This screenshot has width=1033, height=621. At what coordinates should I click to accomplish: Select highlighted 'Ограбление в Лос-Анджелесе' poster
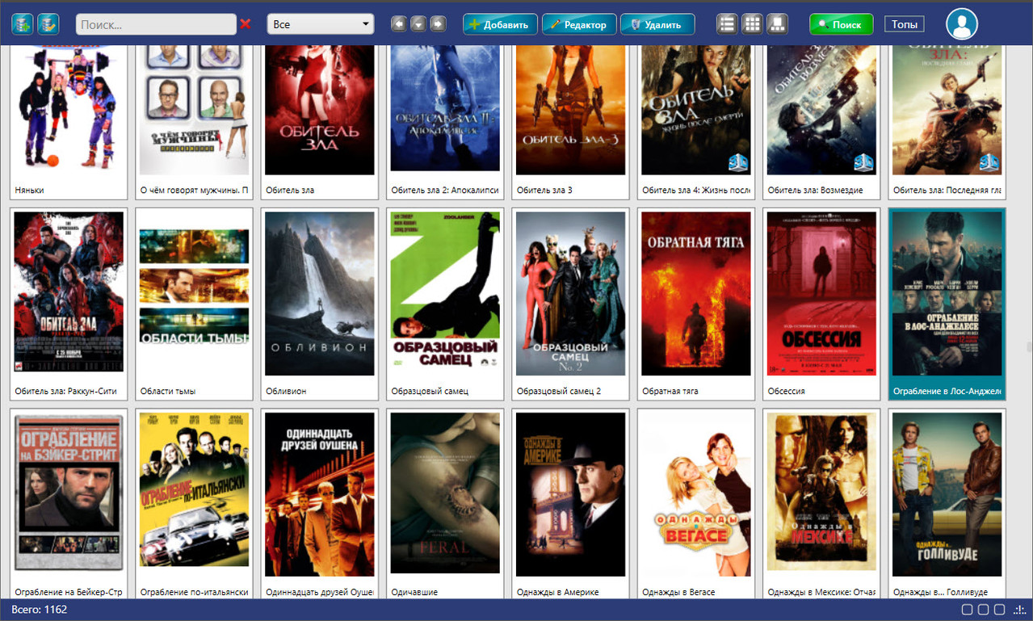947,294
